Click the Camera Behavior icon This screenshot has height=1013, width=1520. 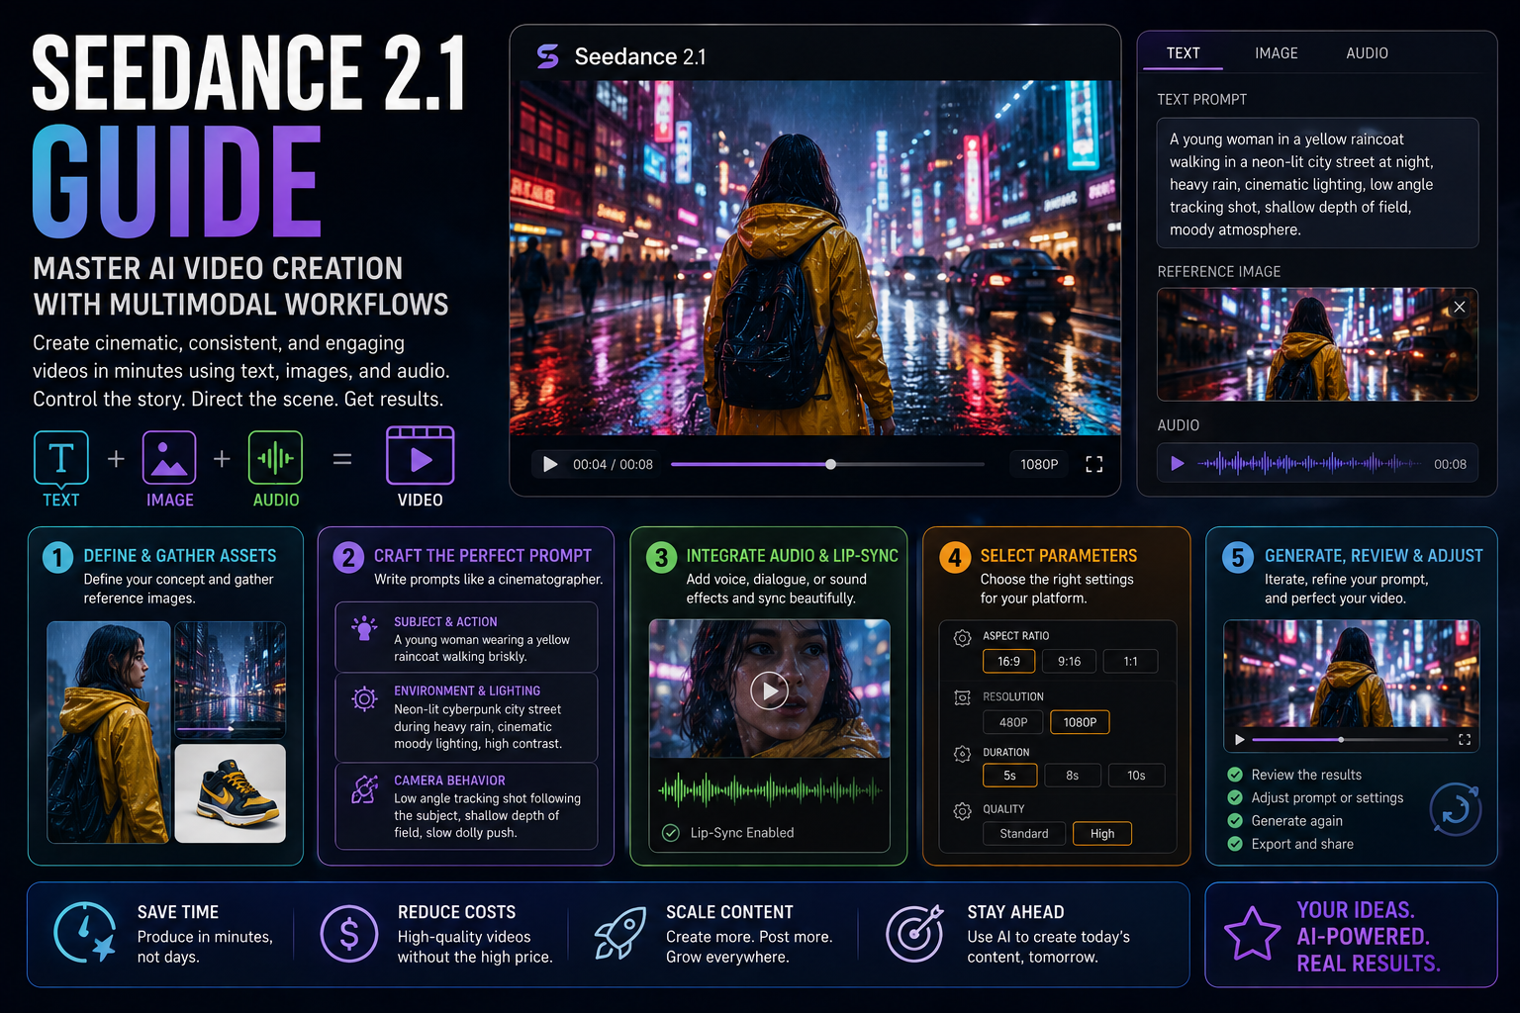364,788
